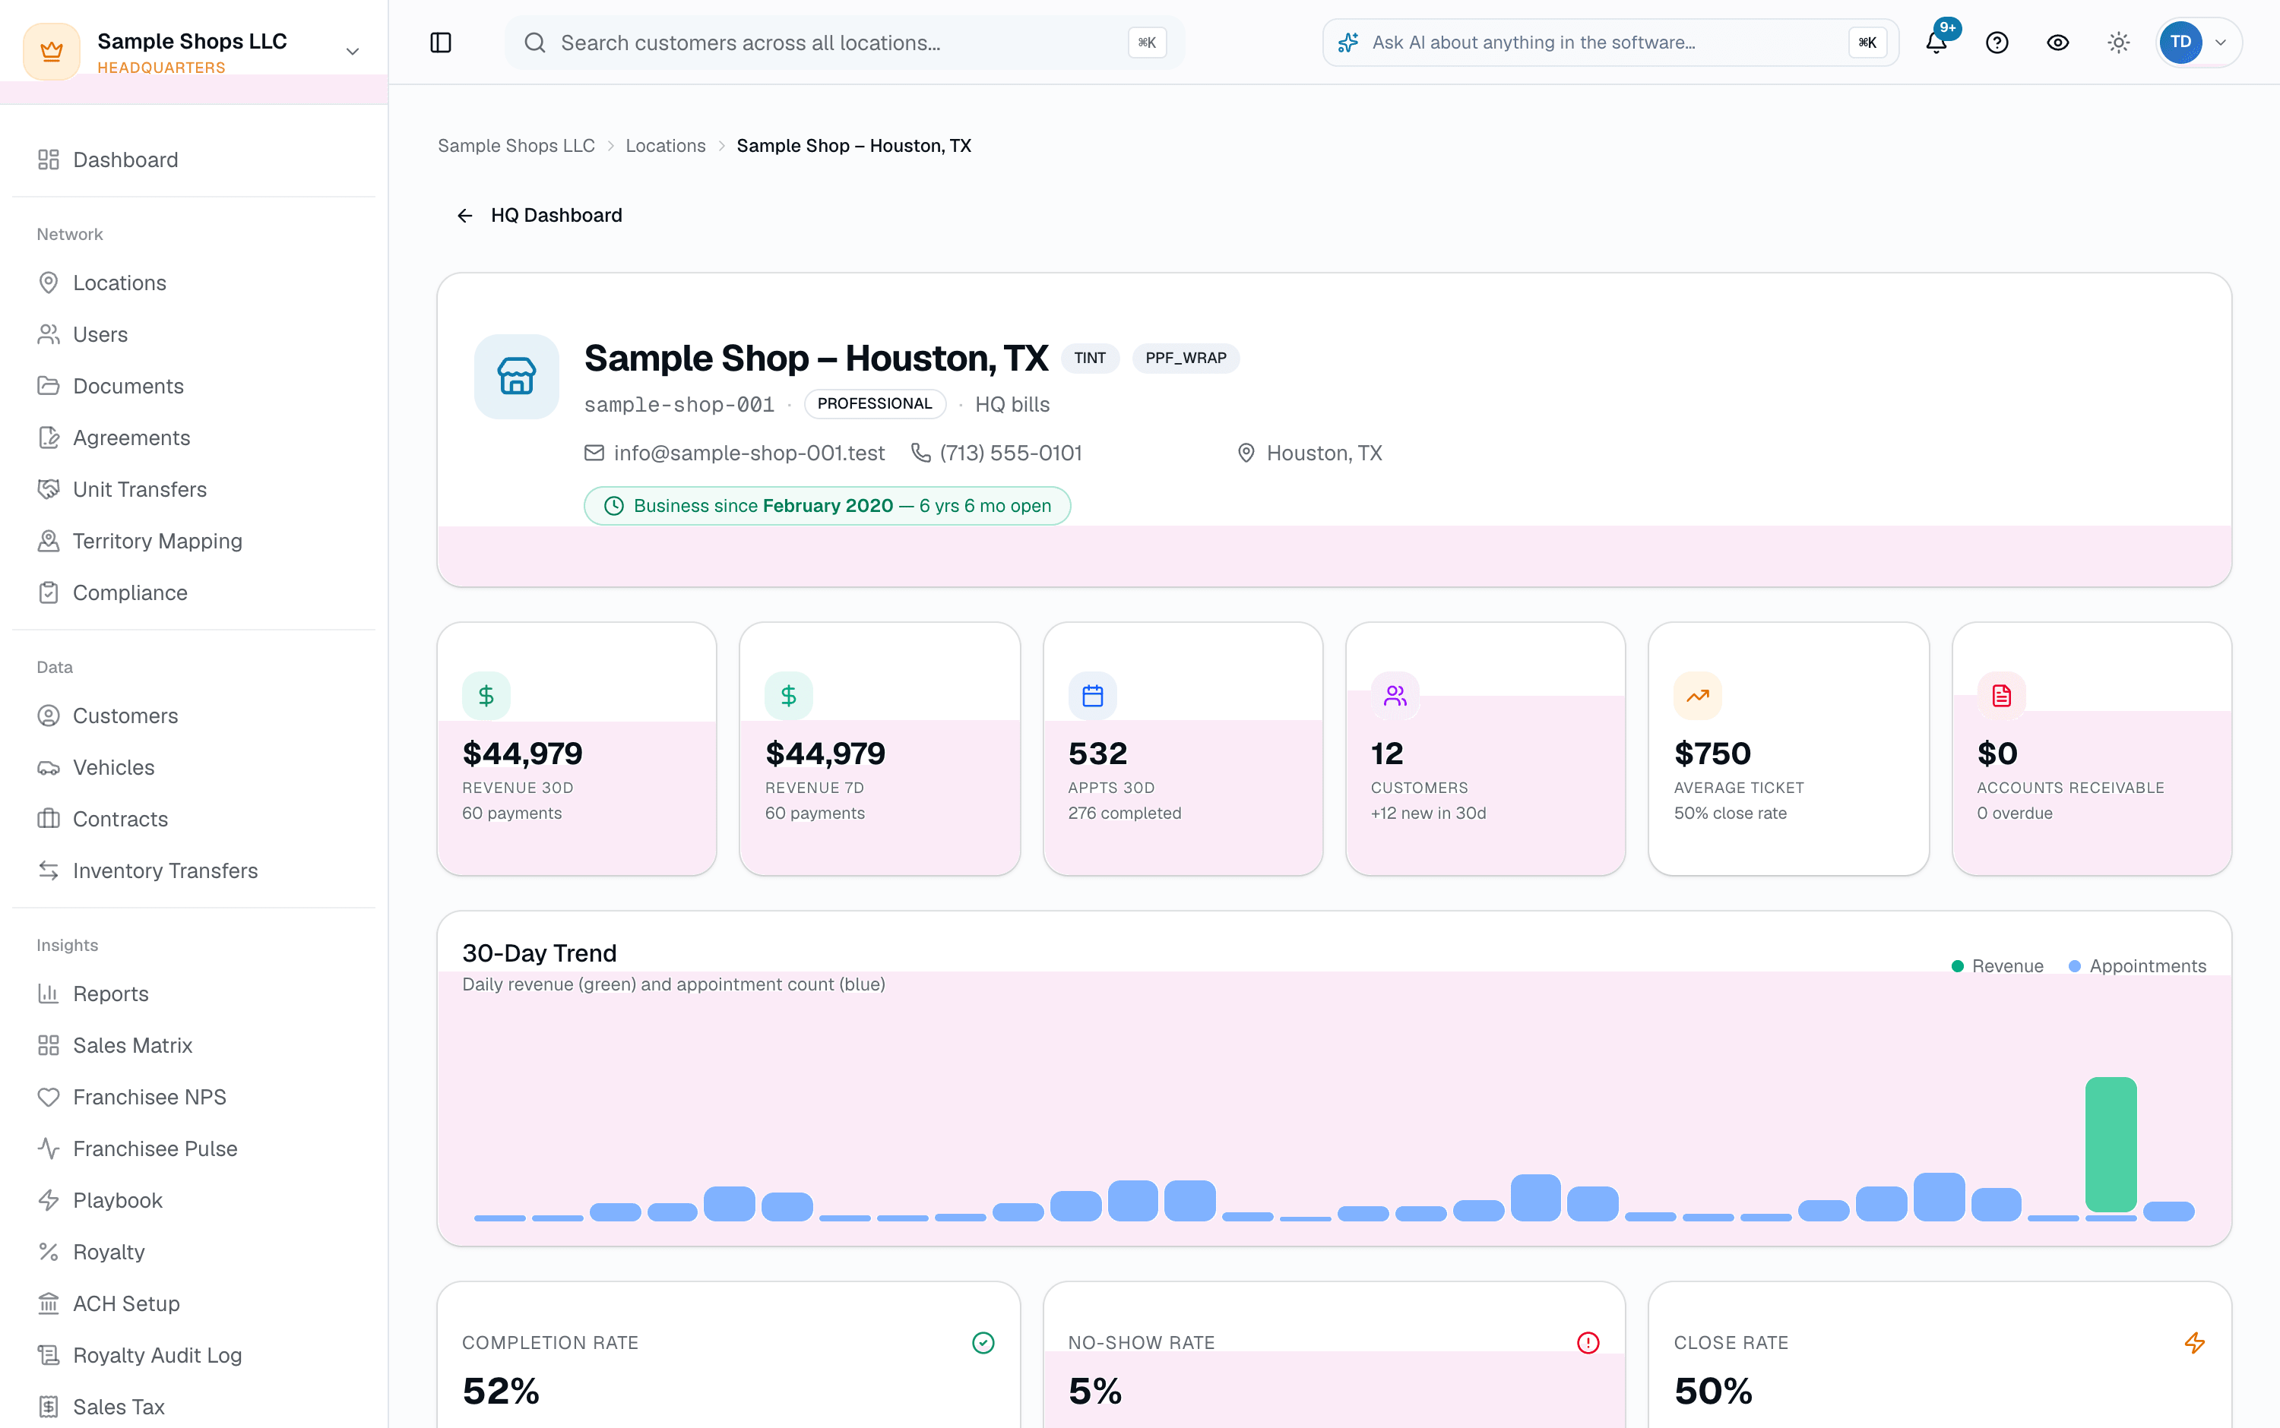Click the Royalty percent icon
Screen dimensions: 2280x1428
click(x=48, y=1251)
